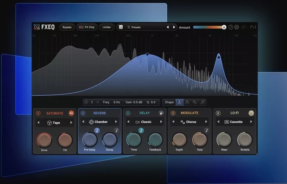Click the Delay Time knob

pos(134,140)
